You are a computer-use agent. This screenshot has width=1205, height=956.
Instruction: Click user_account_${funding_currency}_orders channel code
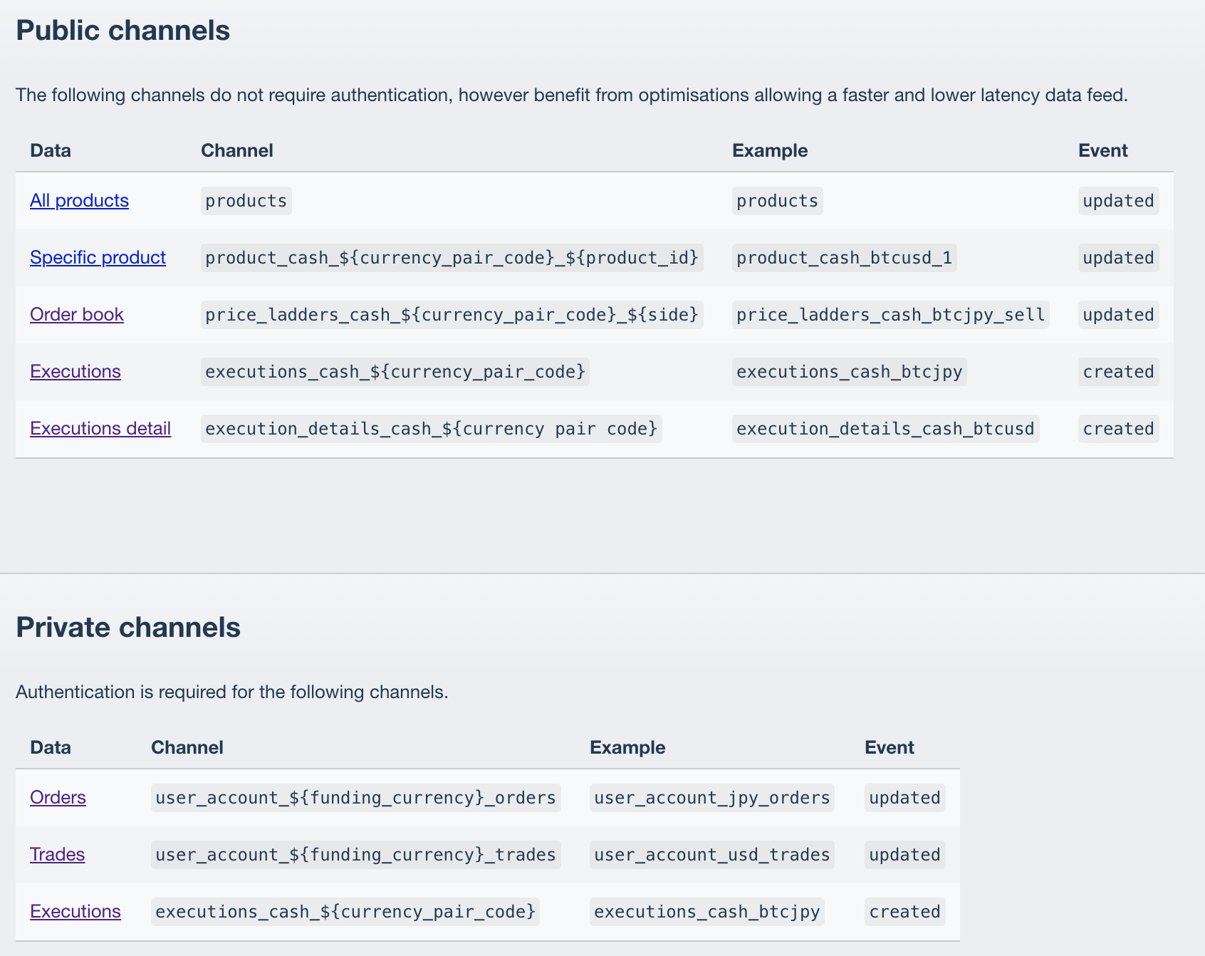[x=356, y=798]
